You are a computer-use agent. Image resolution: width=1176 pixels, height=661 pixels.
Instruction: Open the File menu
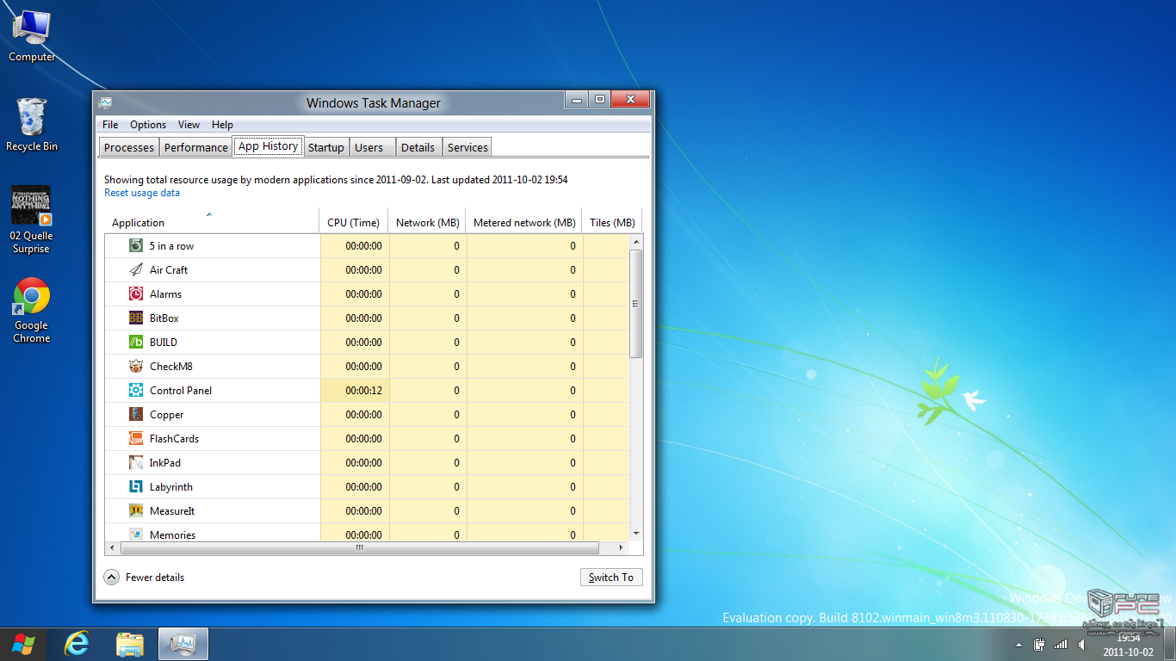click(110, 125)
